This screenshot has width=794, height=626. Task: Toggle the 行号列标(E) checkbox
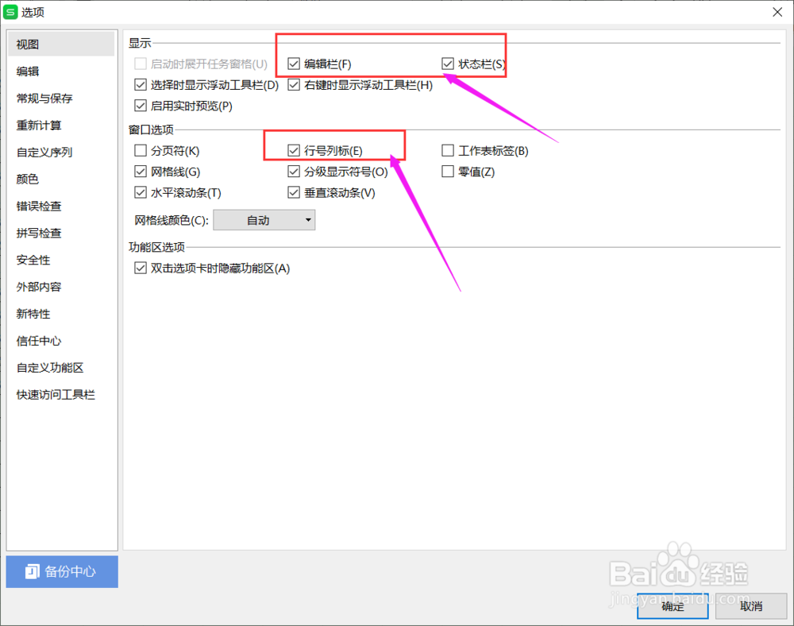coord(294,150)
